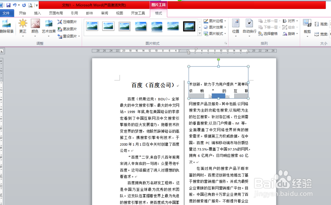Switch to the 页面布局 ribbon tab
The image size is (331, 205).
(x=56, y=13)
